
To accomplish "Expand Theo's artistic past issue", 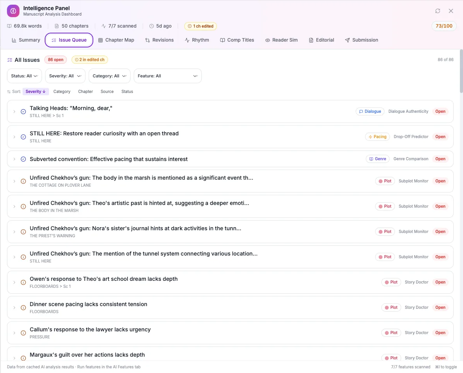I will [14, 207].
